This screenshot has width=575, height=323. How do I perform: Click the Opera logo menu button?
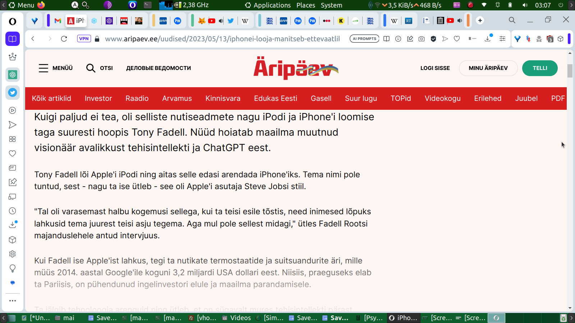(x=13, y=22)
